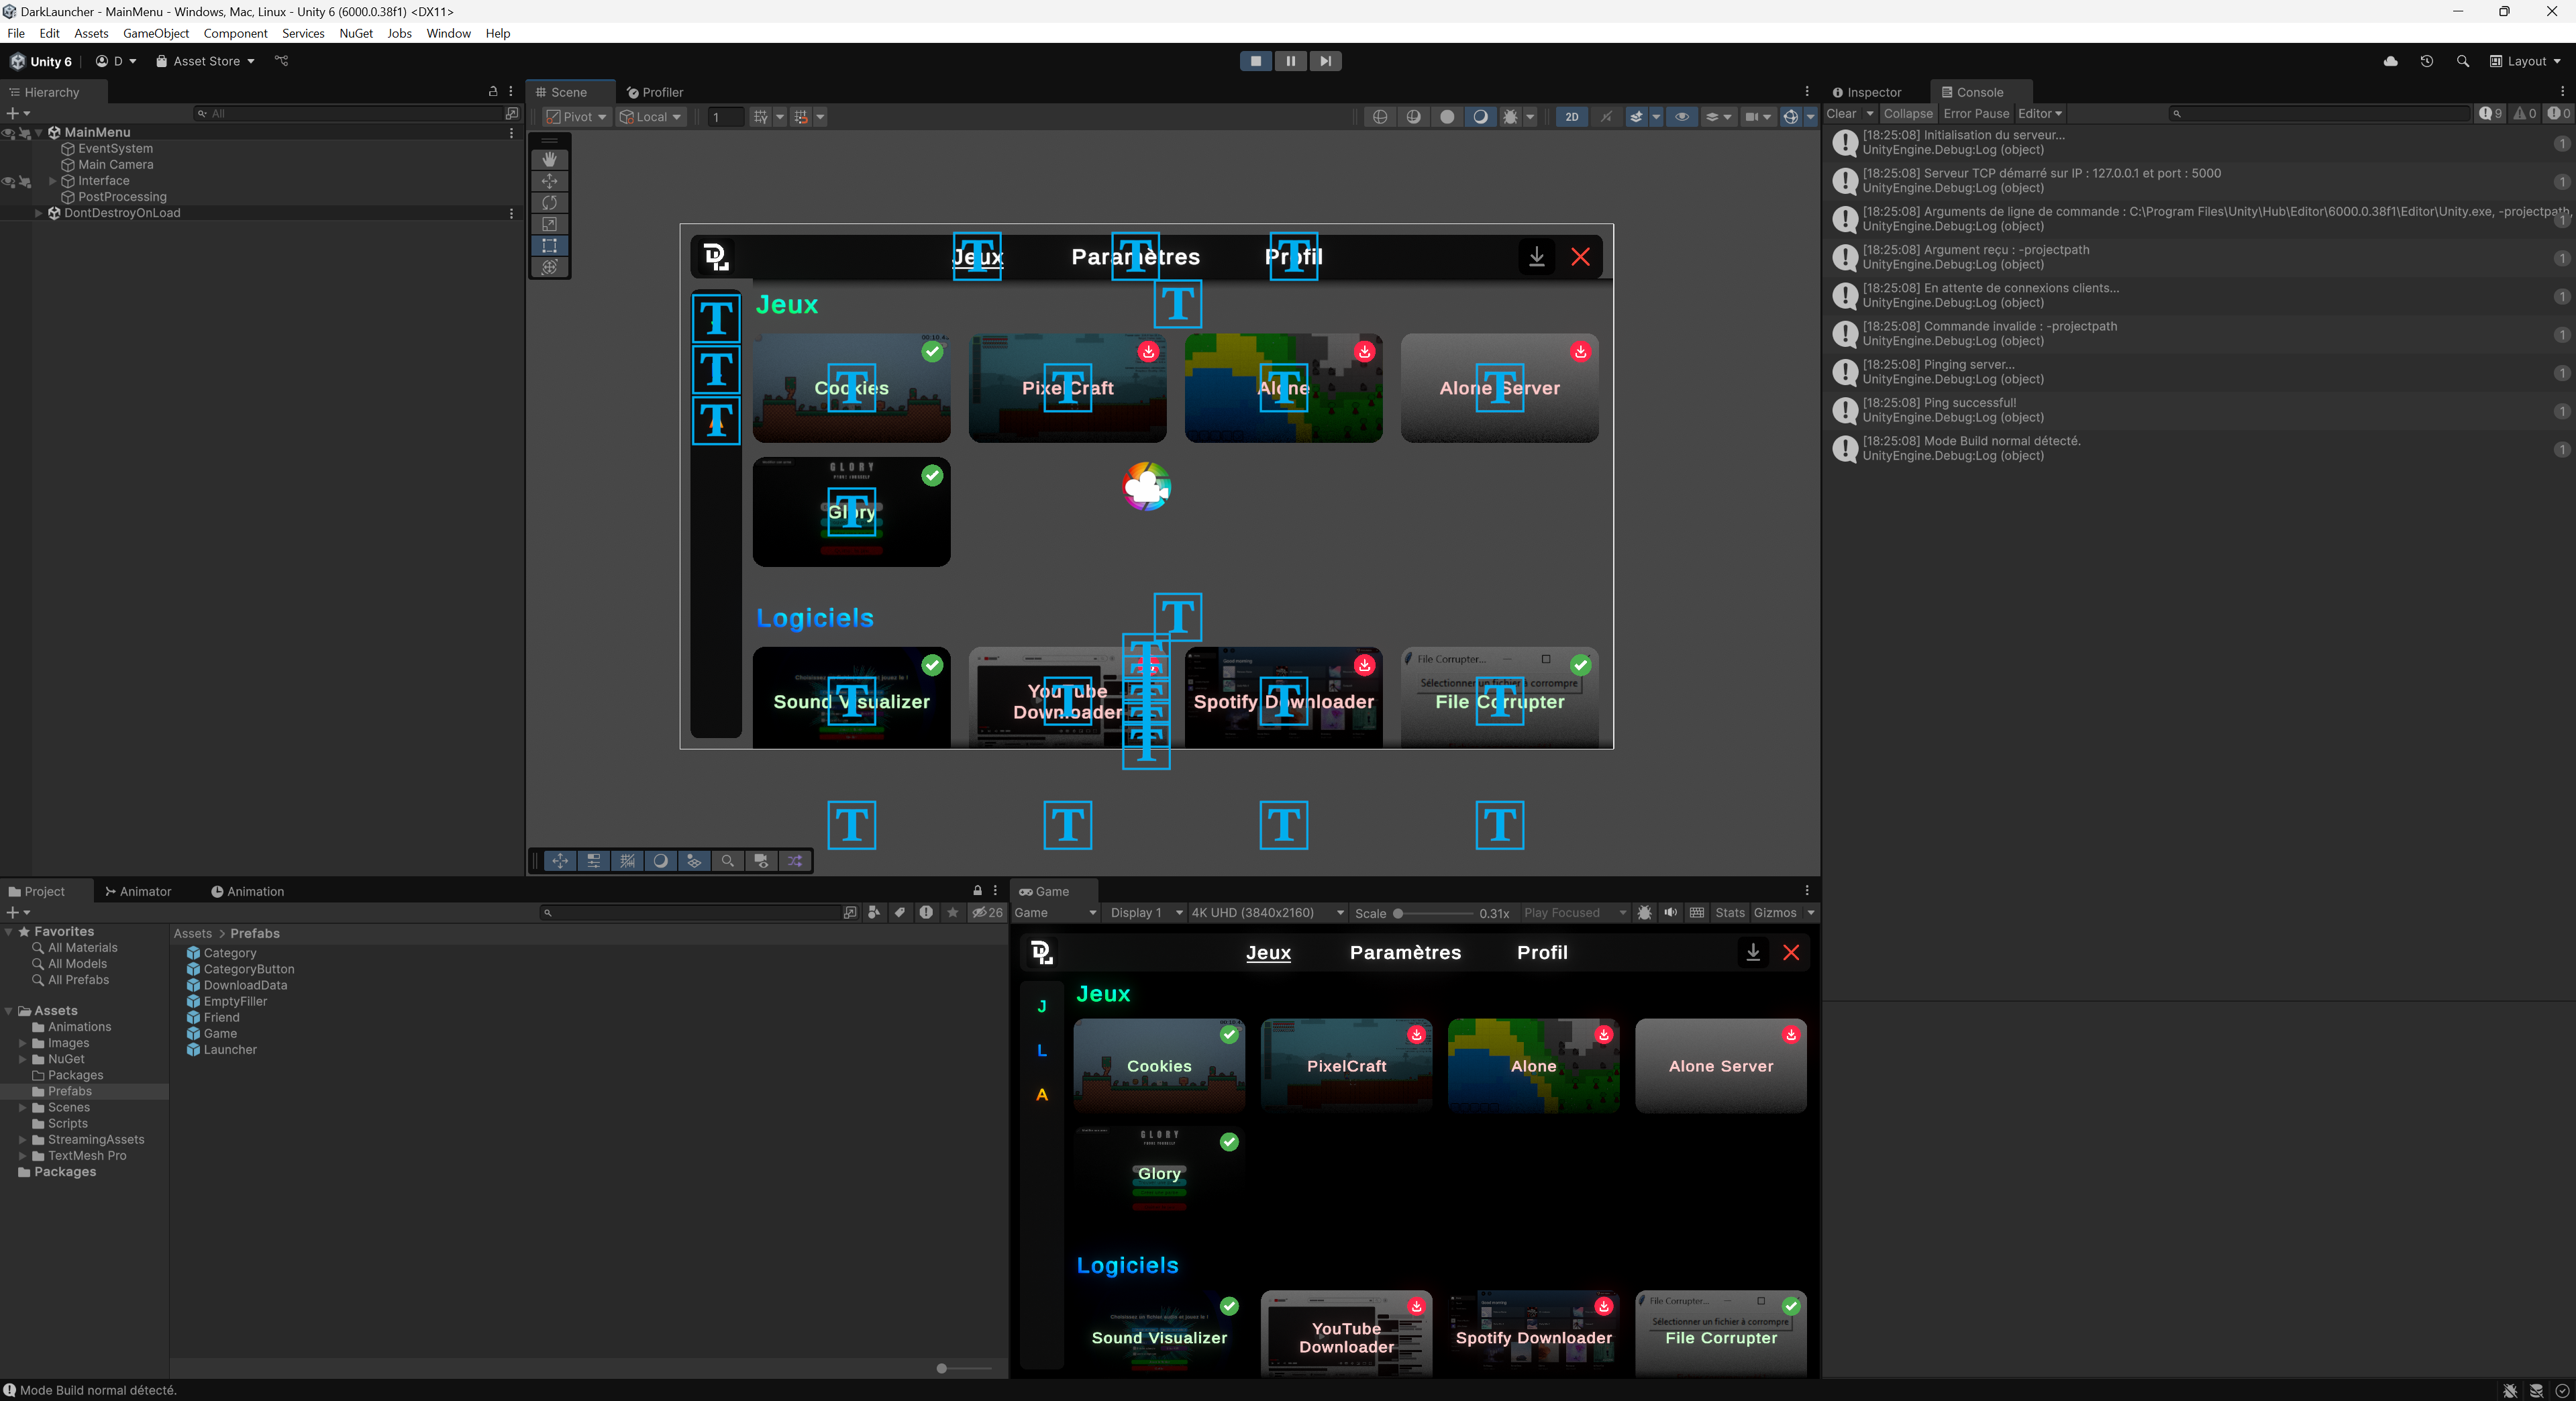Adjust the Game view Scale slider

[x=1398, y=913]
